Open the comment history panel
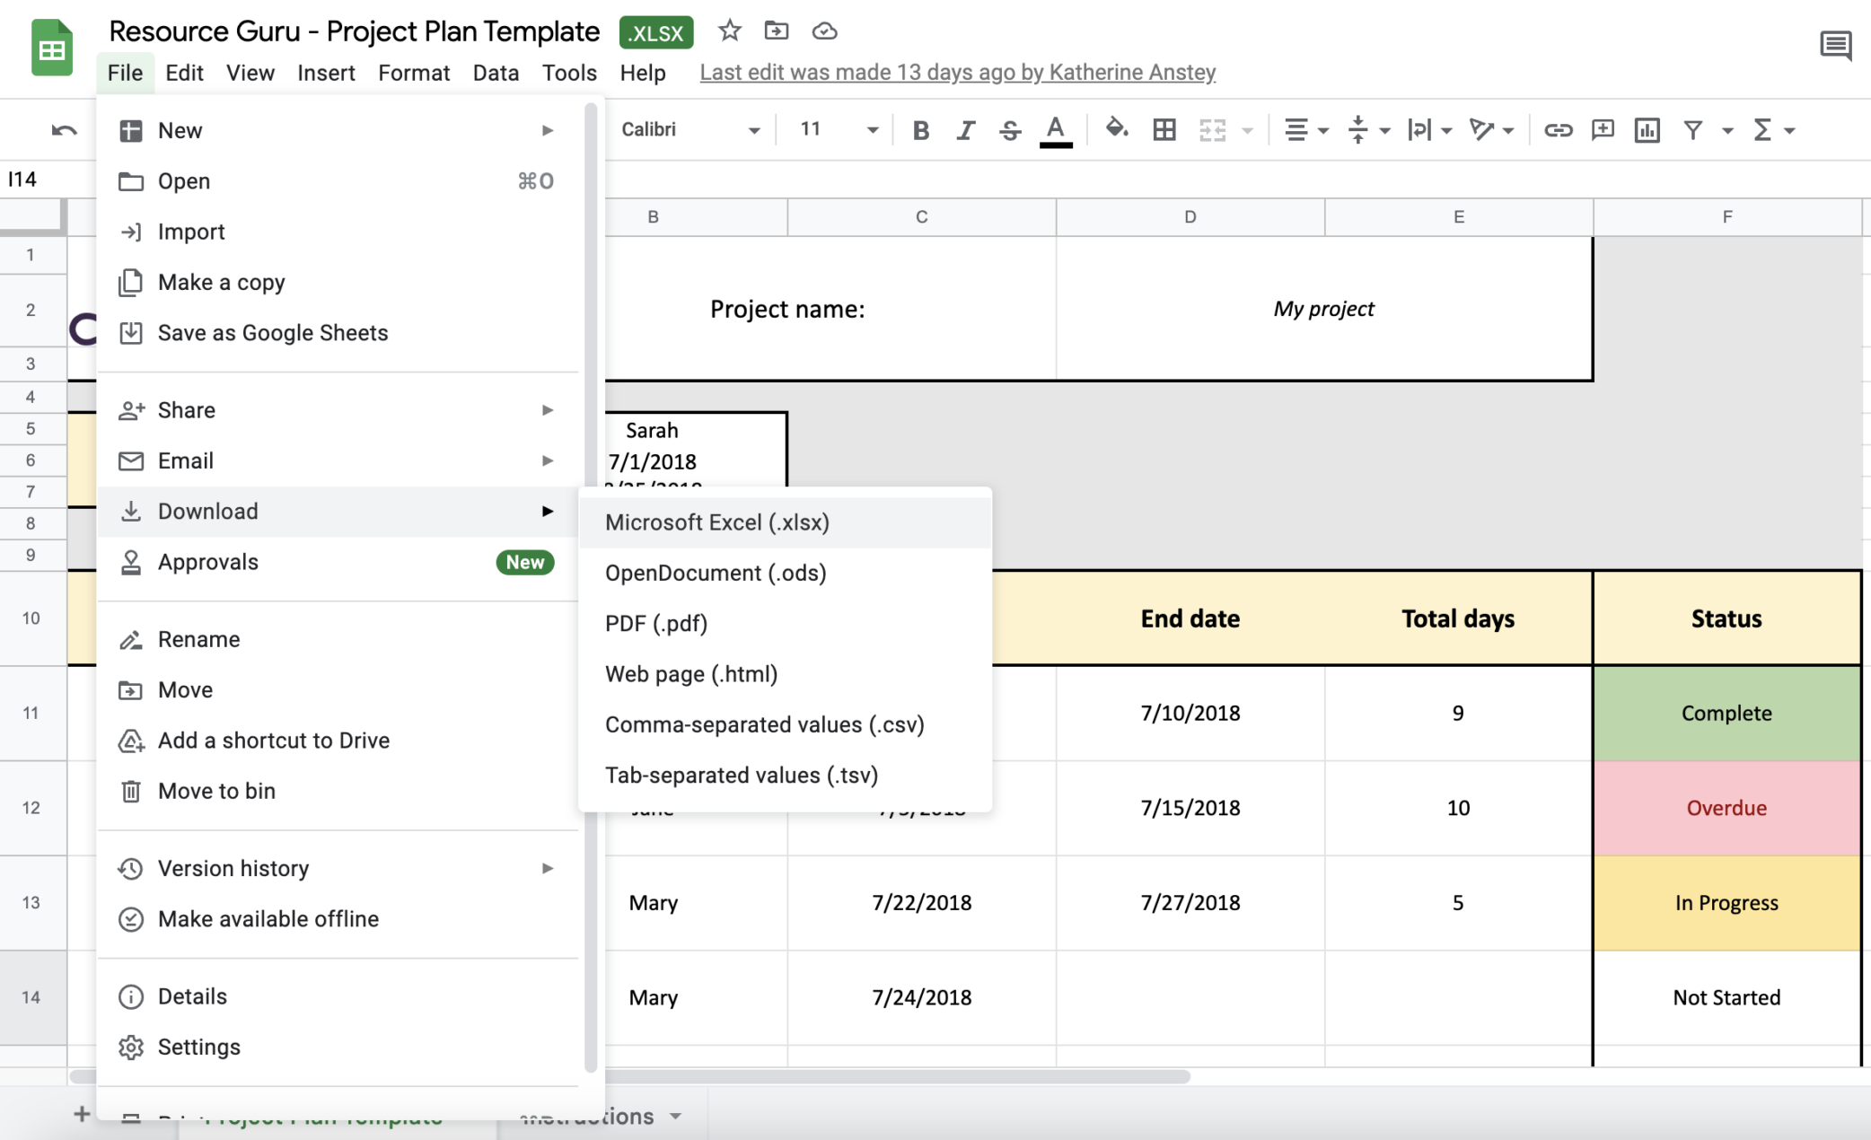The image size is (1871, 1140). coord(1837,45)
